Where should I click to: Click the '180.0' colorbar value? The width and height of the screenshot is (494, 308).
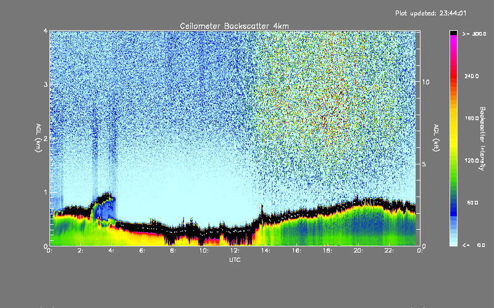click(472, 118)
